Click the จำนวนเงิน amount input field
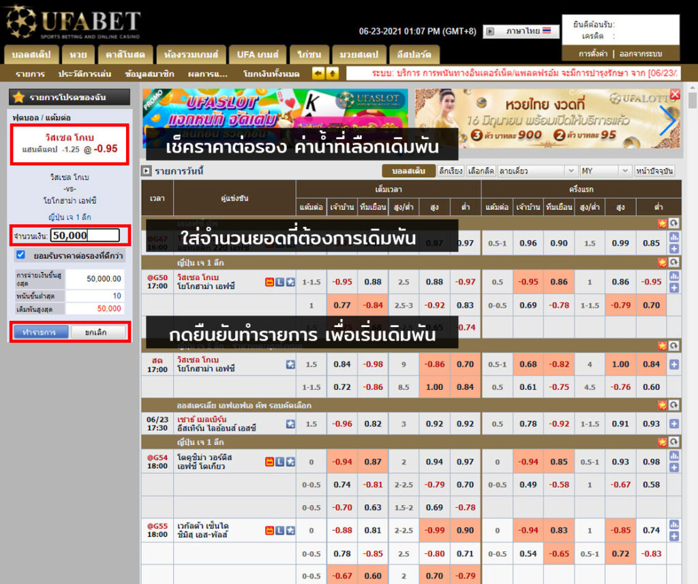The height and width of the screenshot is (584, 698). 85,236
